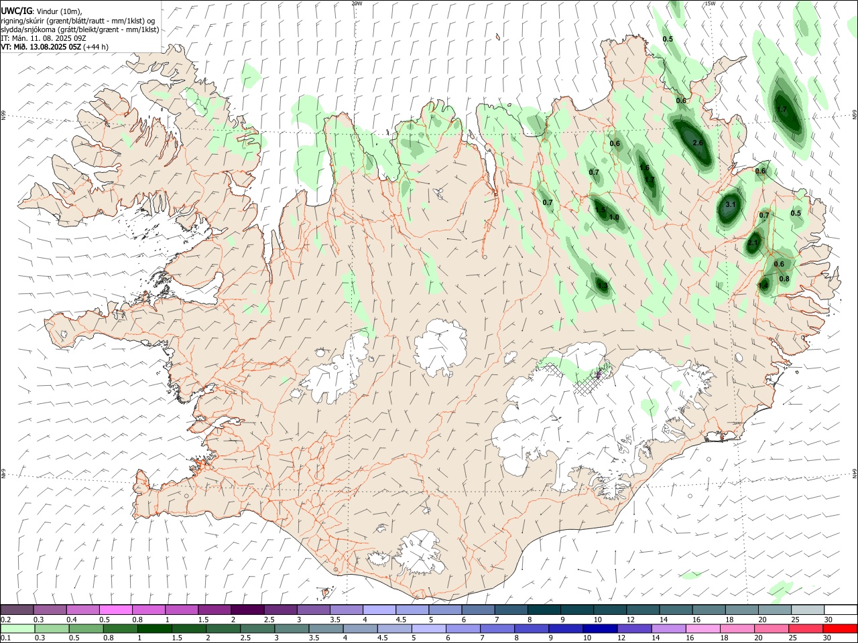
Task: Click the 'VT: Mið. 13.08.2025 05Z (+44 h)' valid time
Action: pyautogui.click(x=54, y=47)
